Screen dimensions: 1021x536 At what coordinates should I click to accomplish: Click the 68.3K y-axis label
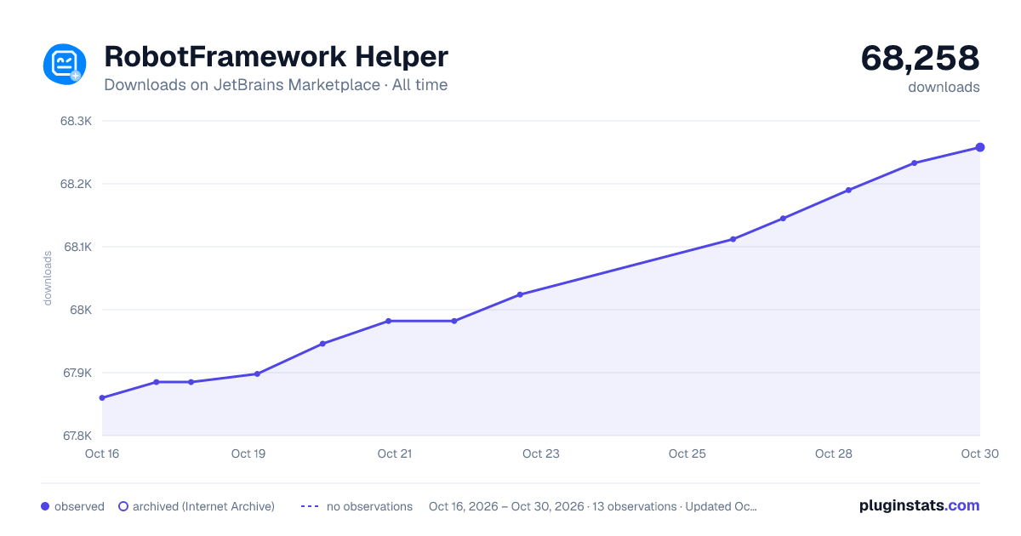(76, 121)
